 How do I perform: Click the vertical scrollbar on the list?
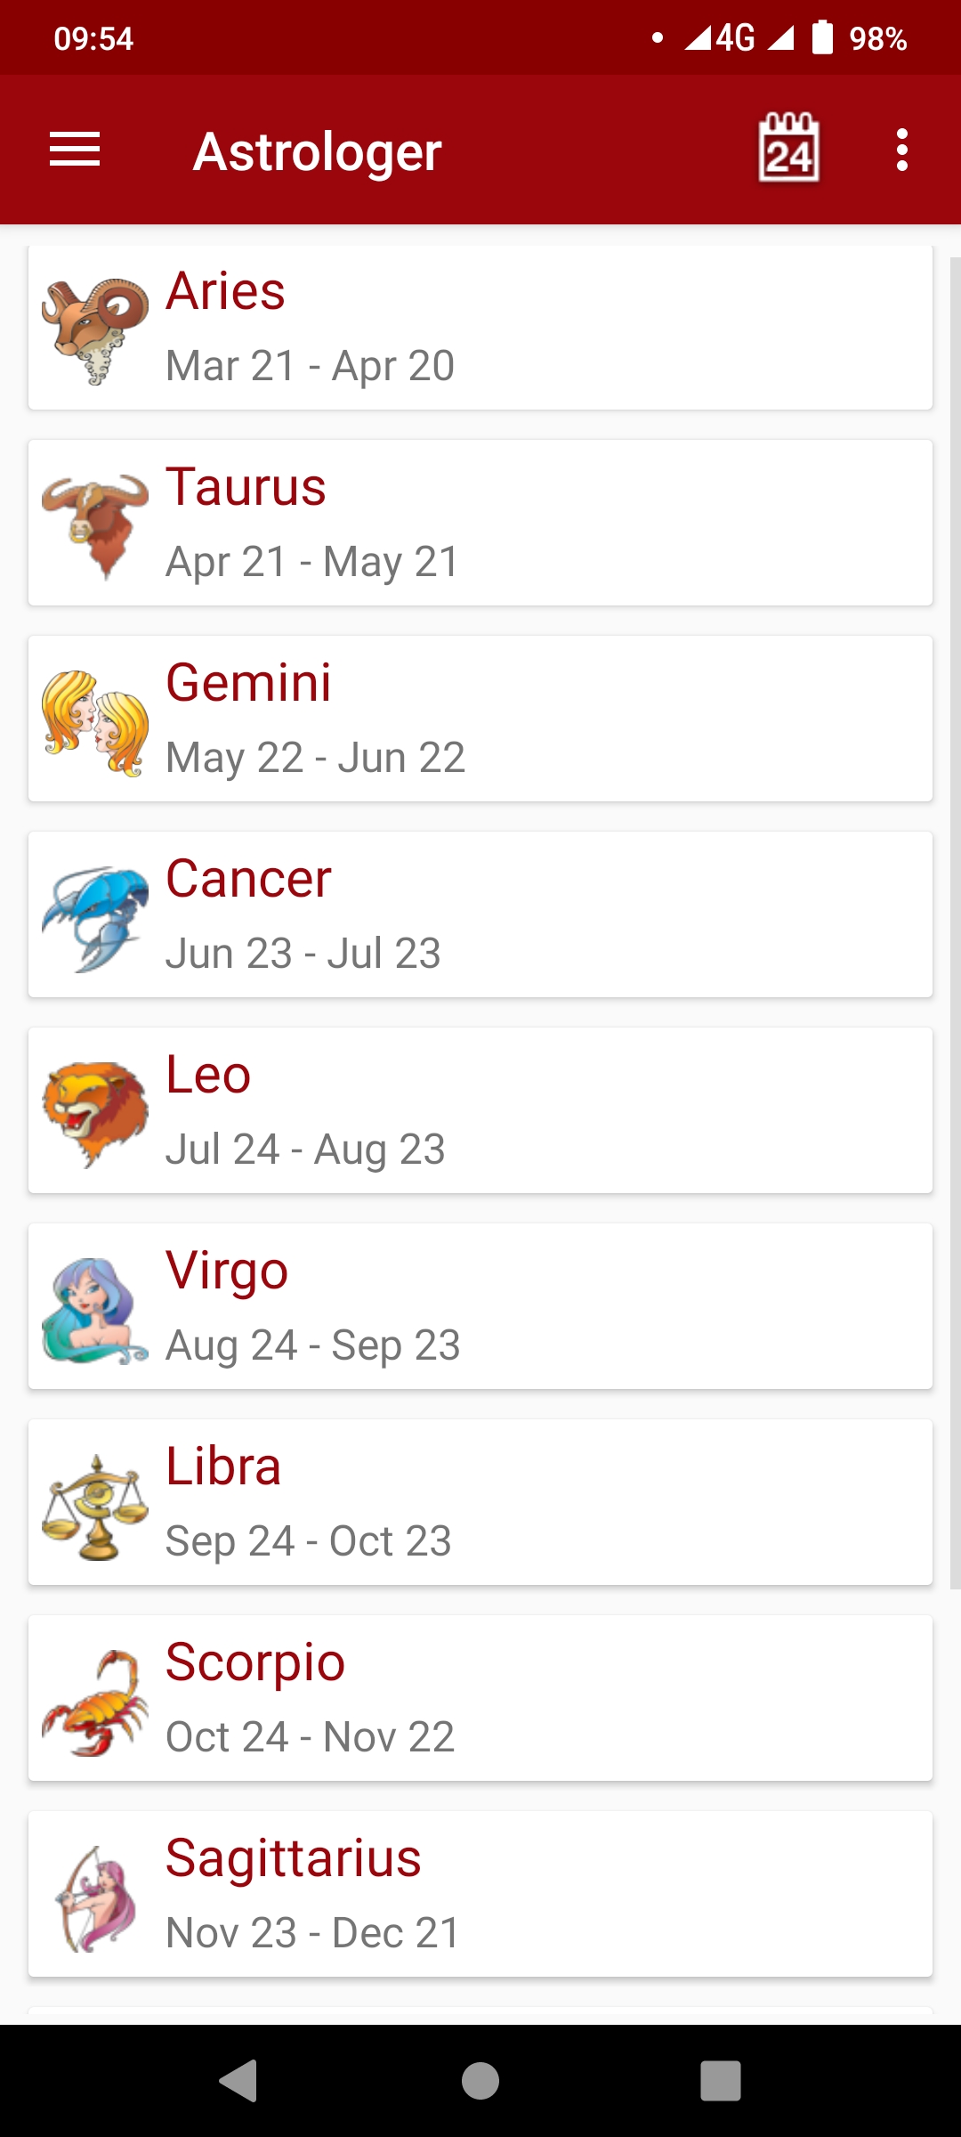[x=955, y=917]
